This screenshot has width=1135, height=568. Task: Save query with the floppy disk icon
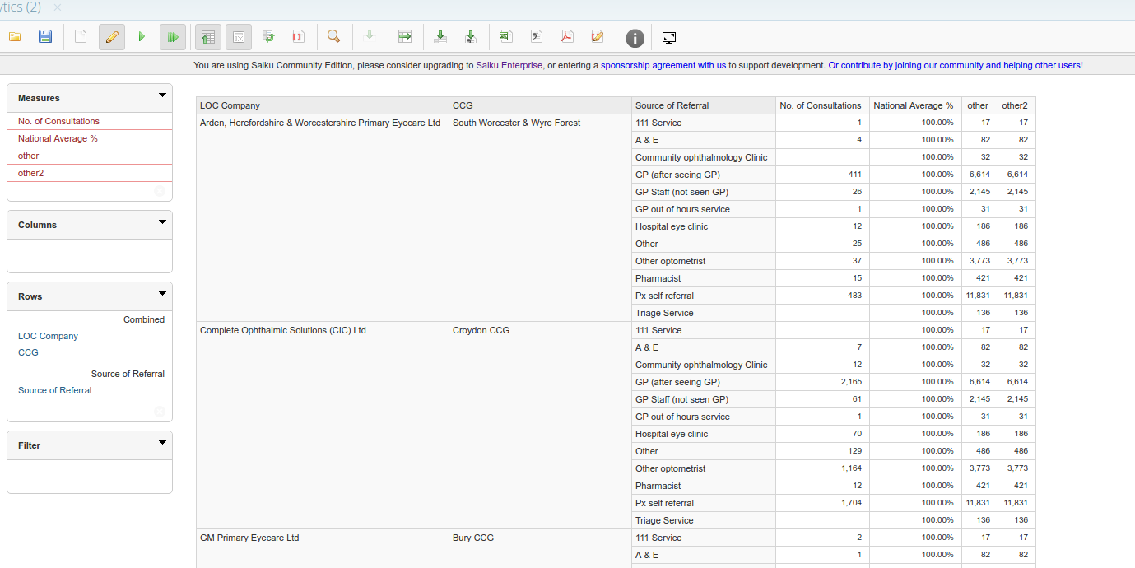click(x=45, y=37)
